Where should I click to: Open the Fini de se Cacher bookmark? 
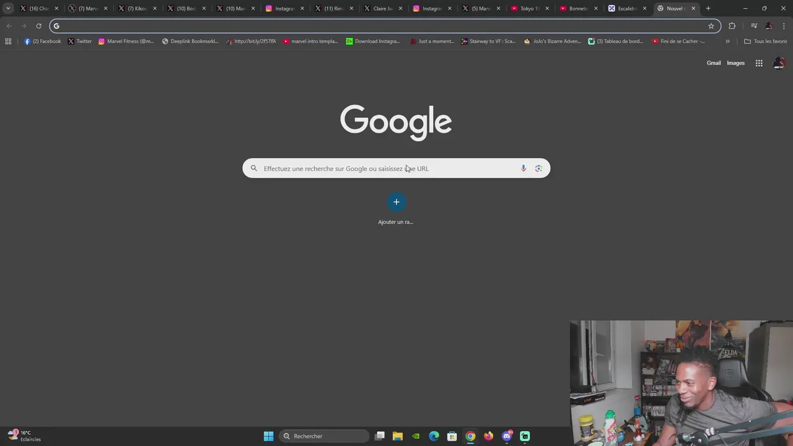click(678, 42)
